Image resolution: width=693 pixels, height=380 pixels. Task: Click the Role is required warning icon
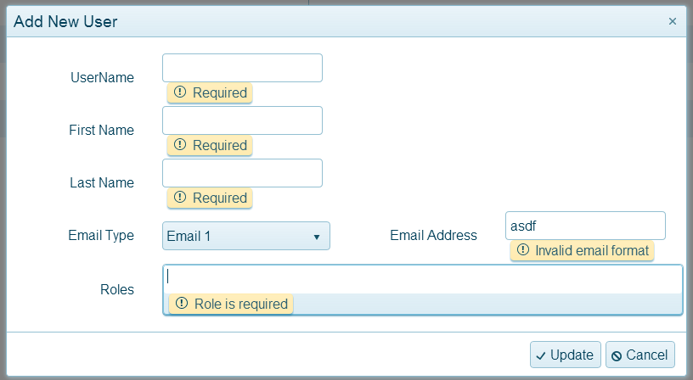(181, 304)
